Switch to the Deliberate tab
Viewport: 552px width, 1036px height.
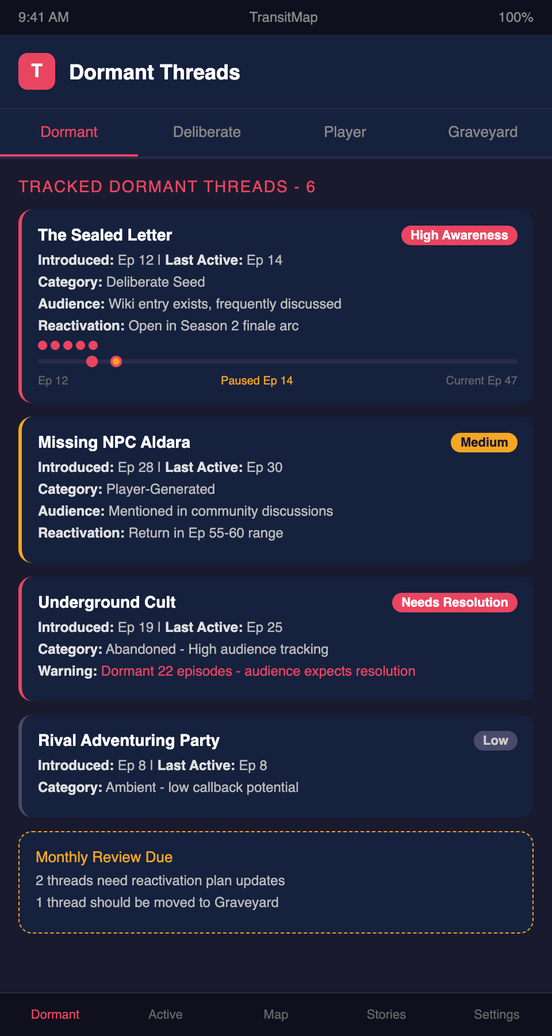207,132
